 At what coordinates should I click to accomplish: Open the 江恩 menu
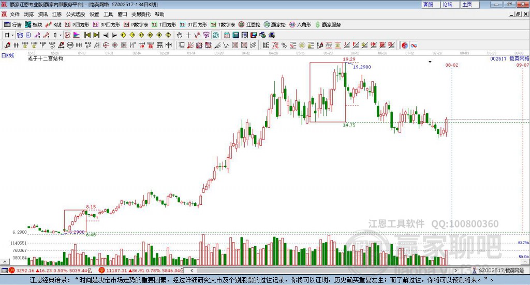[57, 14]
